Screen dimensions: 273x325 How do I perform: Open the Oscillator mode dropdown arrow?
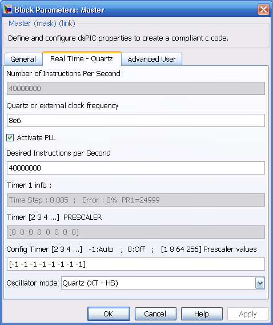point(260,283)
